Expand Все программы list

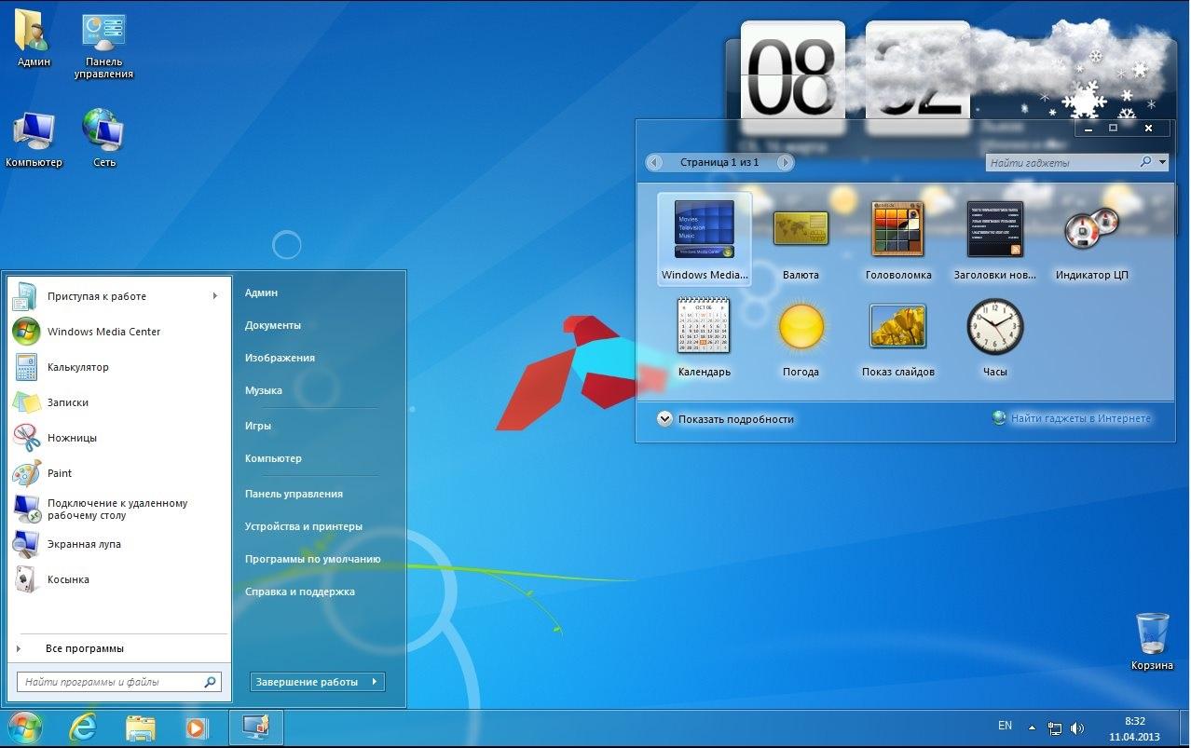(84, 648)
